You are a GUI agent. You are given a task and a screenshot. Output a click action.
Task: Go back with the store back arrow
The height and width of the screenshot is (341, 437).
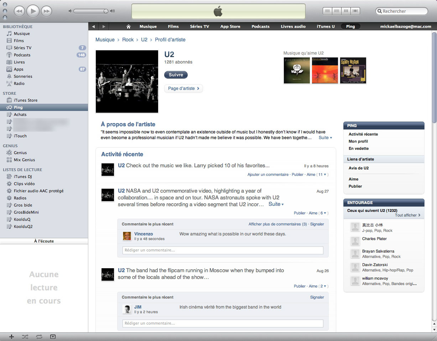[x=93, y=26]
